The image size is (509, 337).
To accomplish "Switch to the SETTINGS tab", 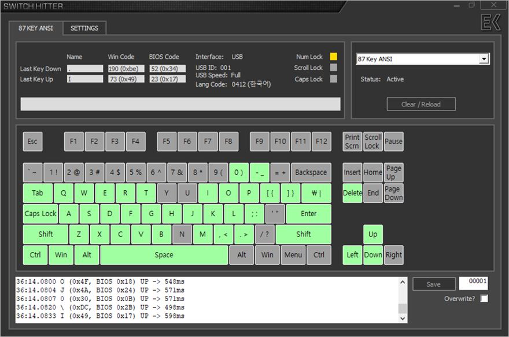I will pyautogui.click(x=84, y=28).
